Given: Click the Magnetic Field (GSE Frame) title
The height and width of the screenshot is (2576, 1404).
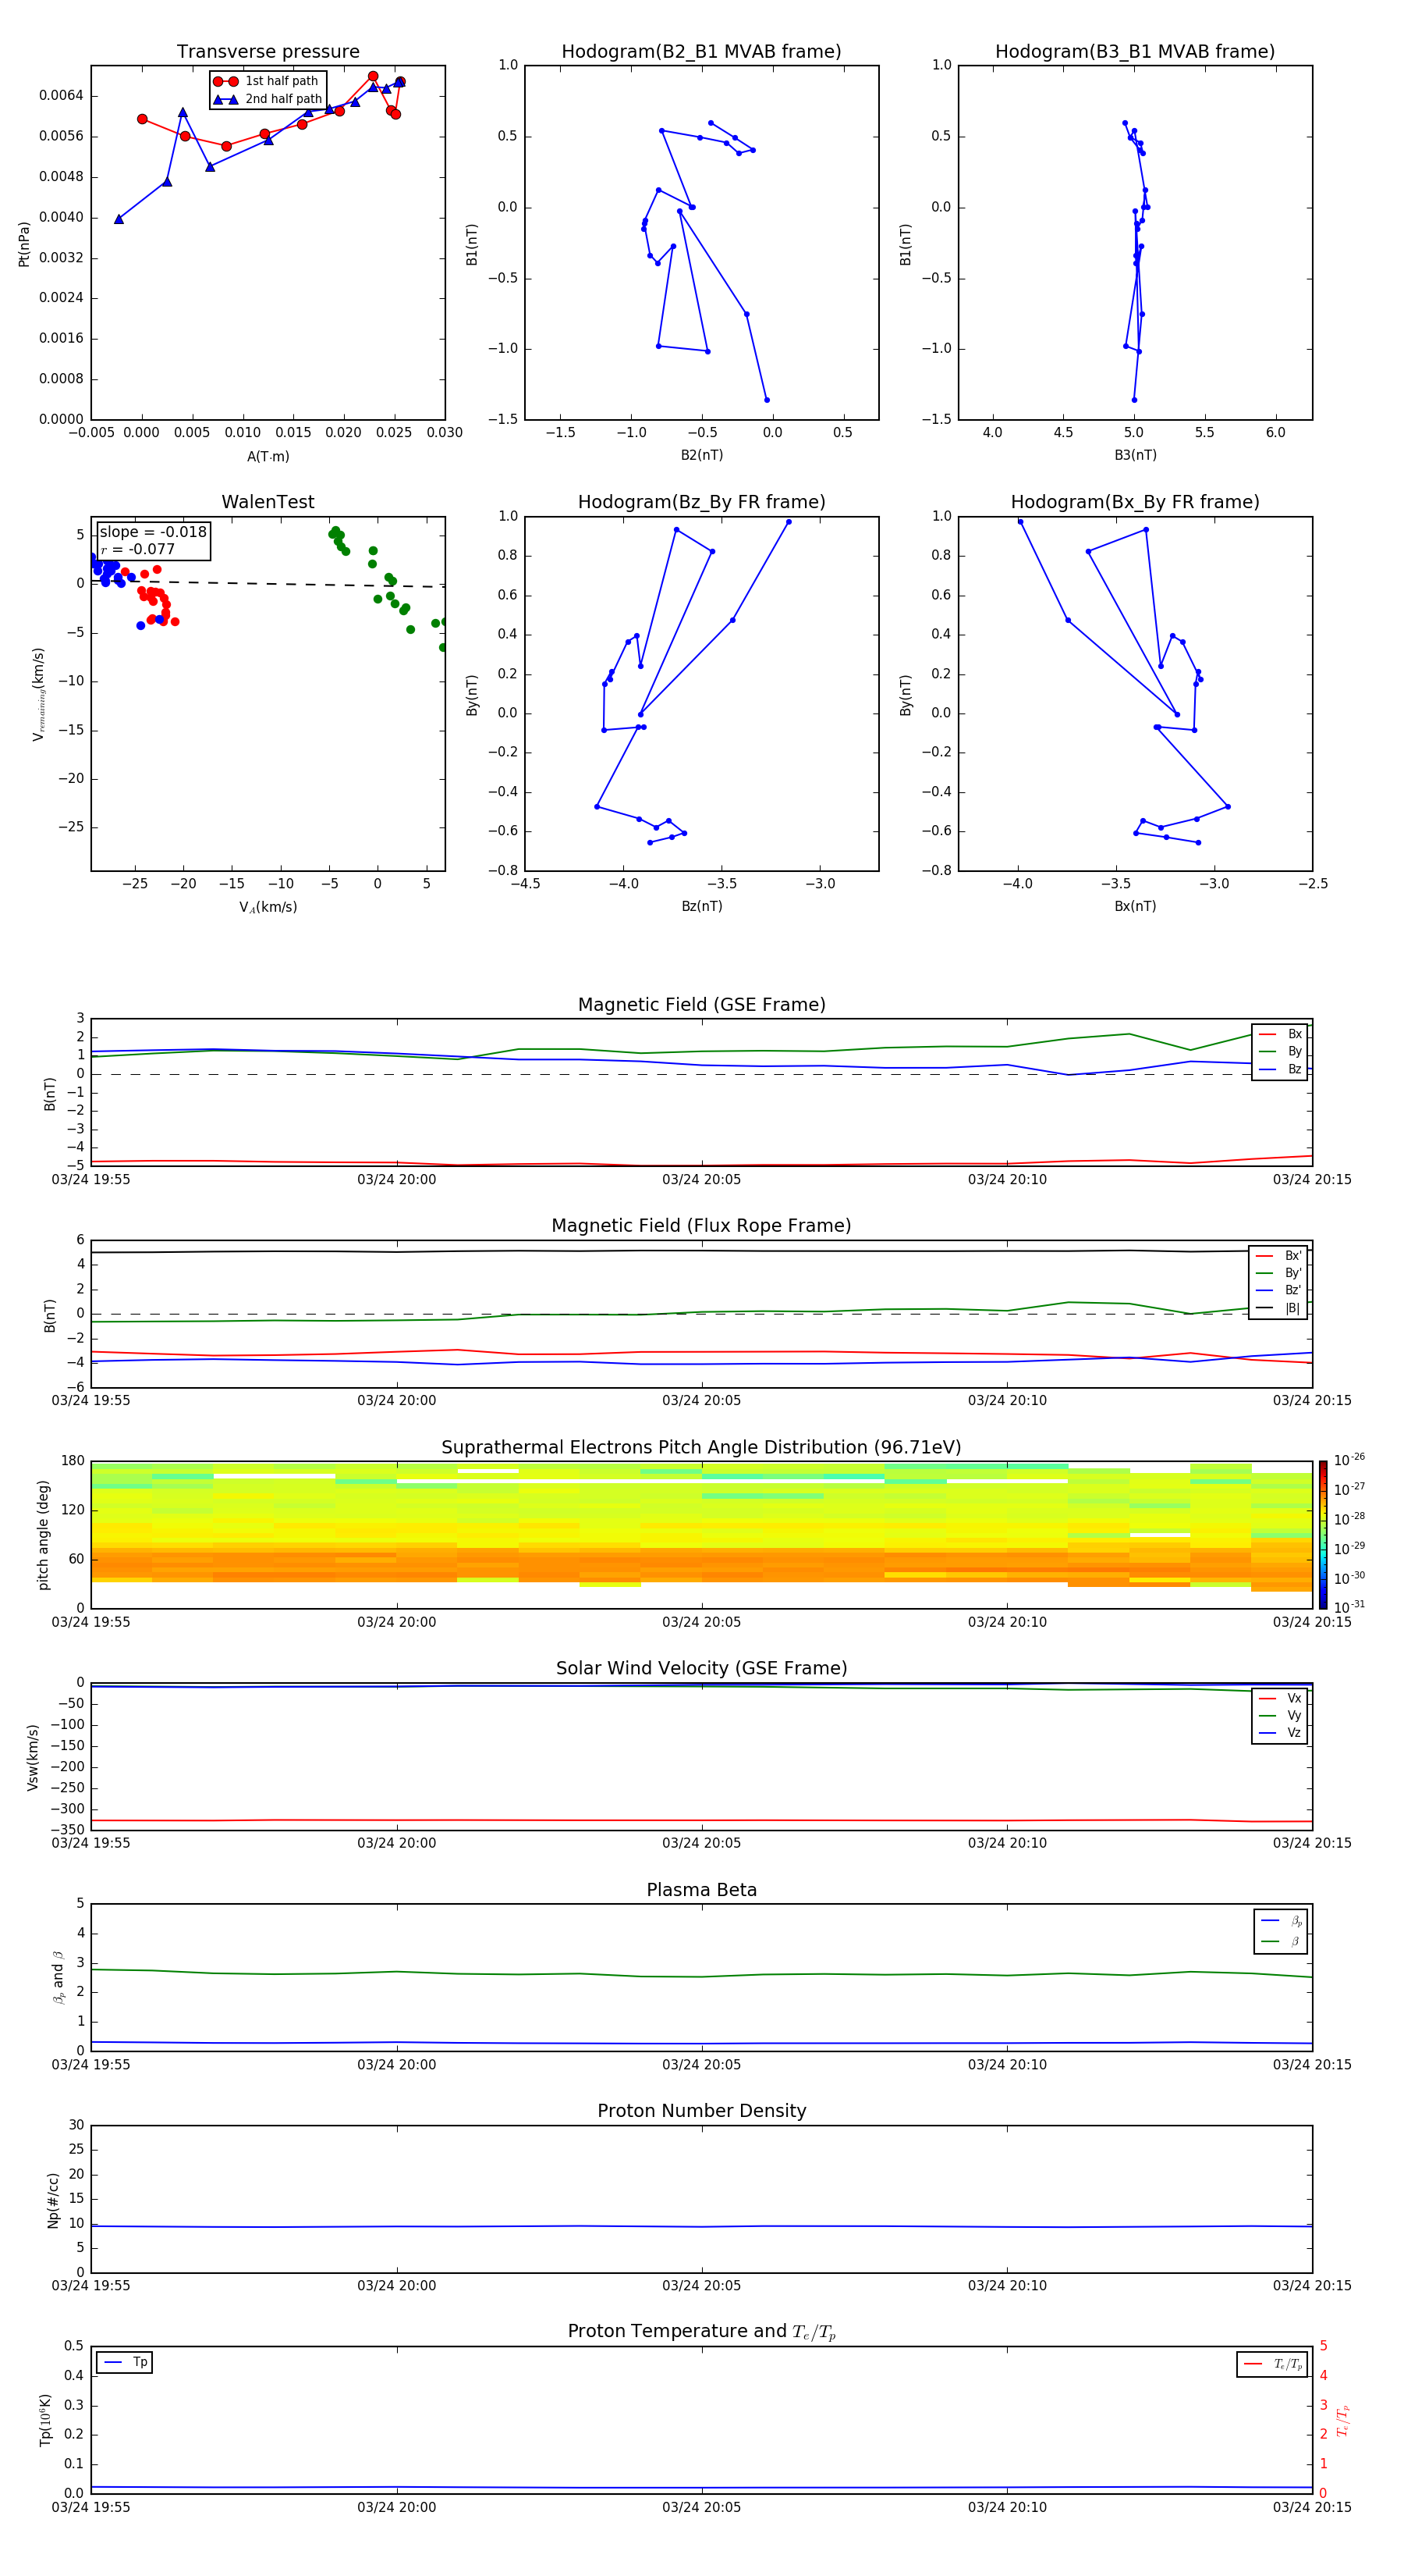Looking at the screenshot, I should tap(701, 1005).
